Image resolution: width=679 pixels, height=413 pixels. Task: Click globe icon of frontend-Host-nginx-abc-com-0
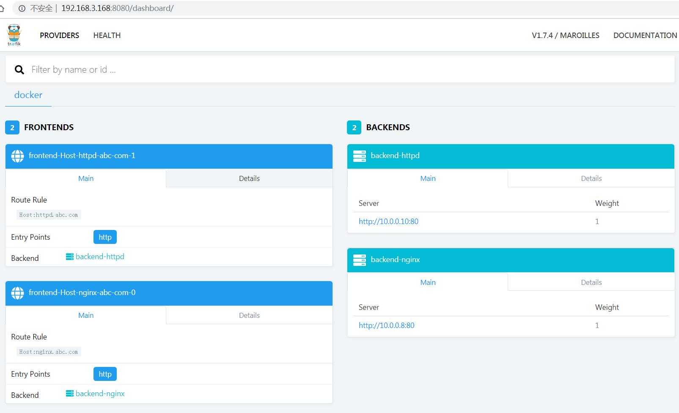(17, 293)
